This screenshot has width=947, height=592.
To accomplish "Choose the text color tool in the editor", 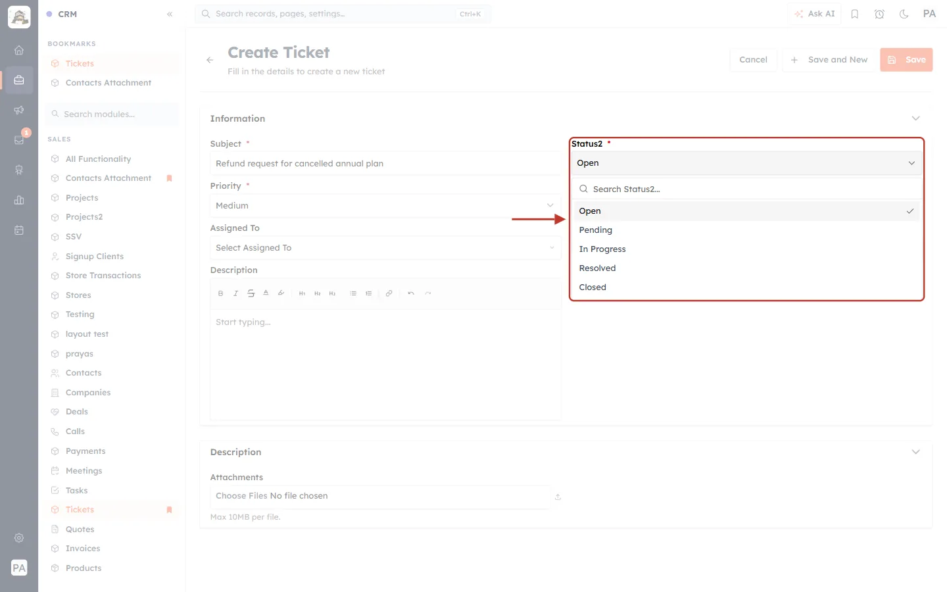I will coord(266,293).
